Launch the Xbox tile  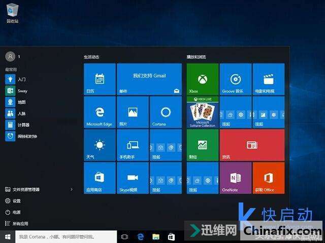click(203, 79)
